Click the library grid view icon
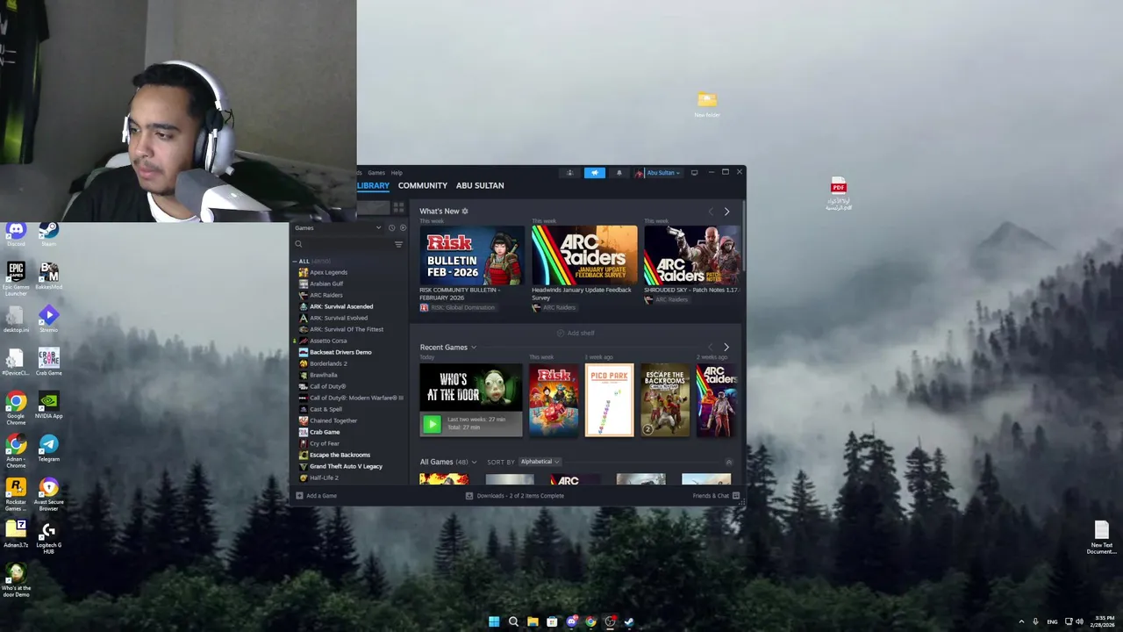The width and height of the screenshot is (1123, 632). (398, 207)
